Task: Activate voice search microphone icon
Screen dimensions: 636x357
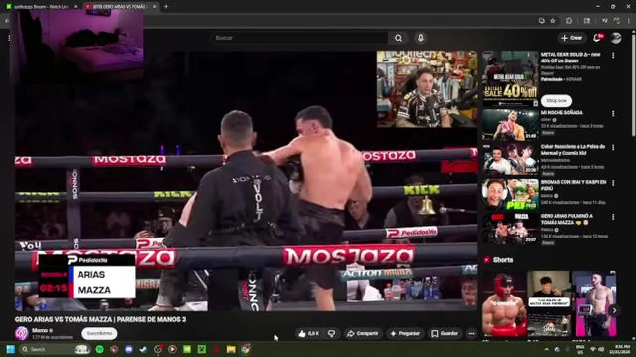Action: 421,38
